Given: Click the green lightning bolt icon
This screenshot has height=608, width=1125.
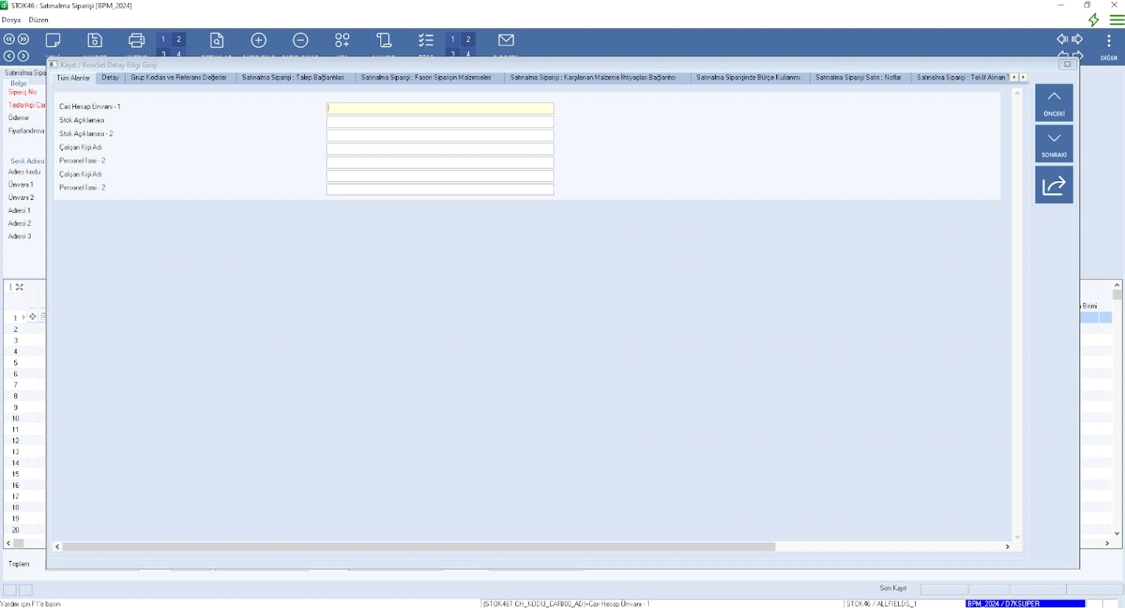Looking at the screenshot, I should point(1094,20).
